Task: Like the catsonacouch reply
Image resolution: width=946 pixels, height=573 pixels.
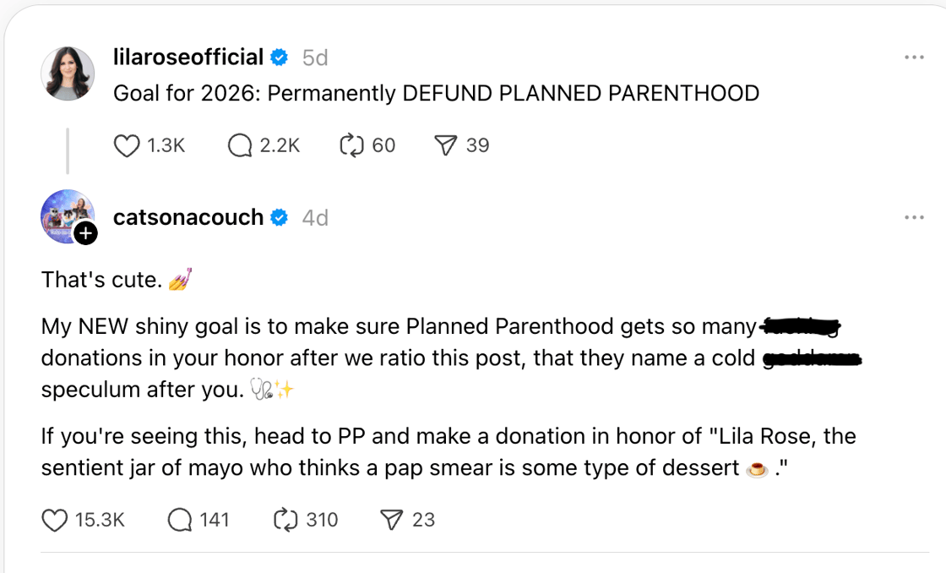Action: [55, 520]
